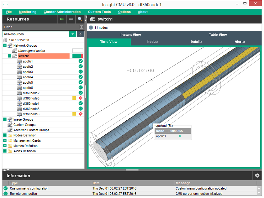Expand the Alerts Definition folder
The width and height of the screenshot is (264, 198).
click(5, 151)
